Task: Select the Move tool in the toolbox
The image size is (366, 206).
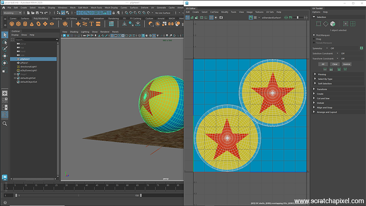Action: 5,56
